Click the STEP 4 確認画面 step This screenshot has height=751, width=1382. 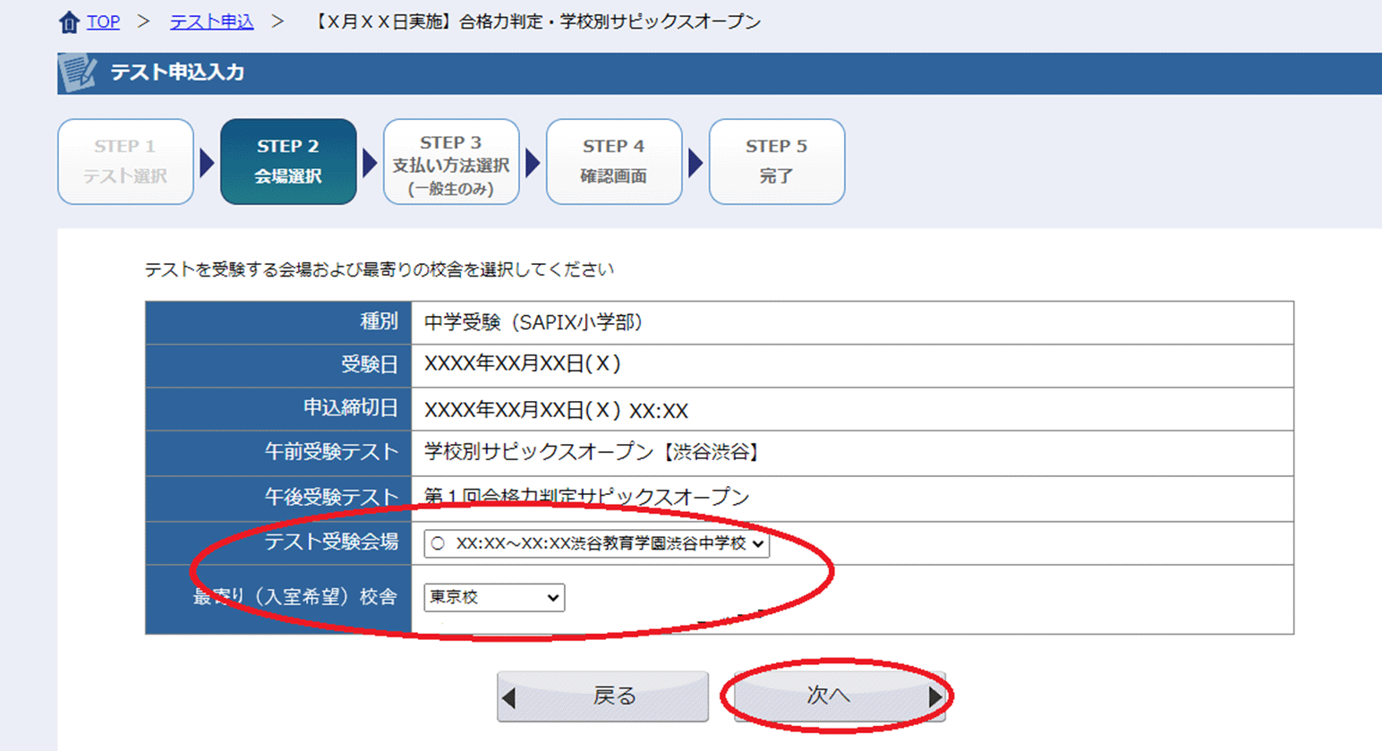(614, 162)
